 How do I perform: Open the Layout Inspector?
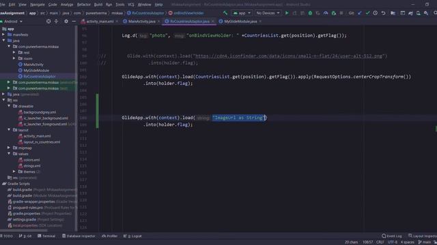[423, 236]
